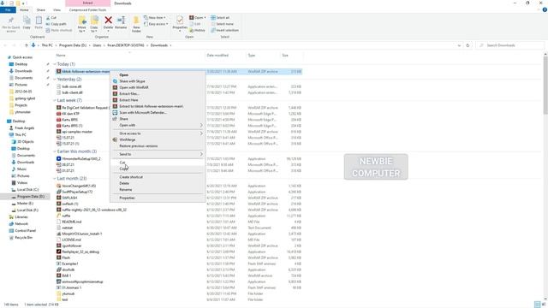Viewport: 548px width, 308px height.
Task: Click the ribbon Rename icon
Action: click(121, 22)
